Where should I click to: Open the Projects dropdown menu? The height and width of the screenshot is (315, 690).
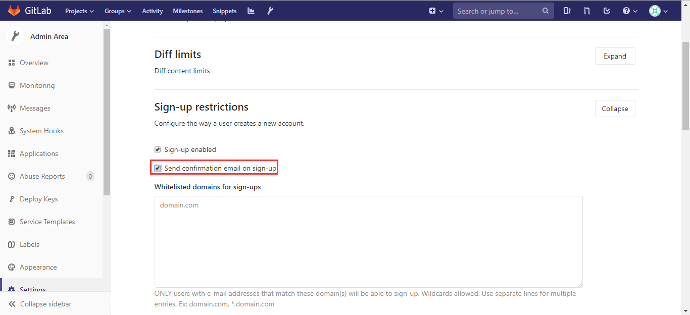(79, 11)
